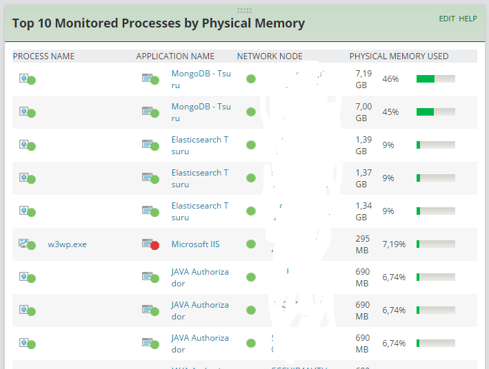Click the PHYSICAL MEMORY USED column header
The height and width of the screenshot is (369, 489).
[399, 56]
